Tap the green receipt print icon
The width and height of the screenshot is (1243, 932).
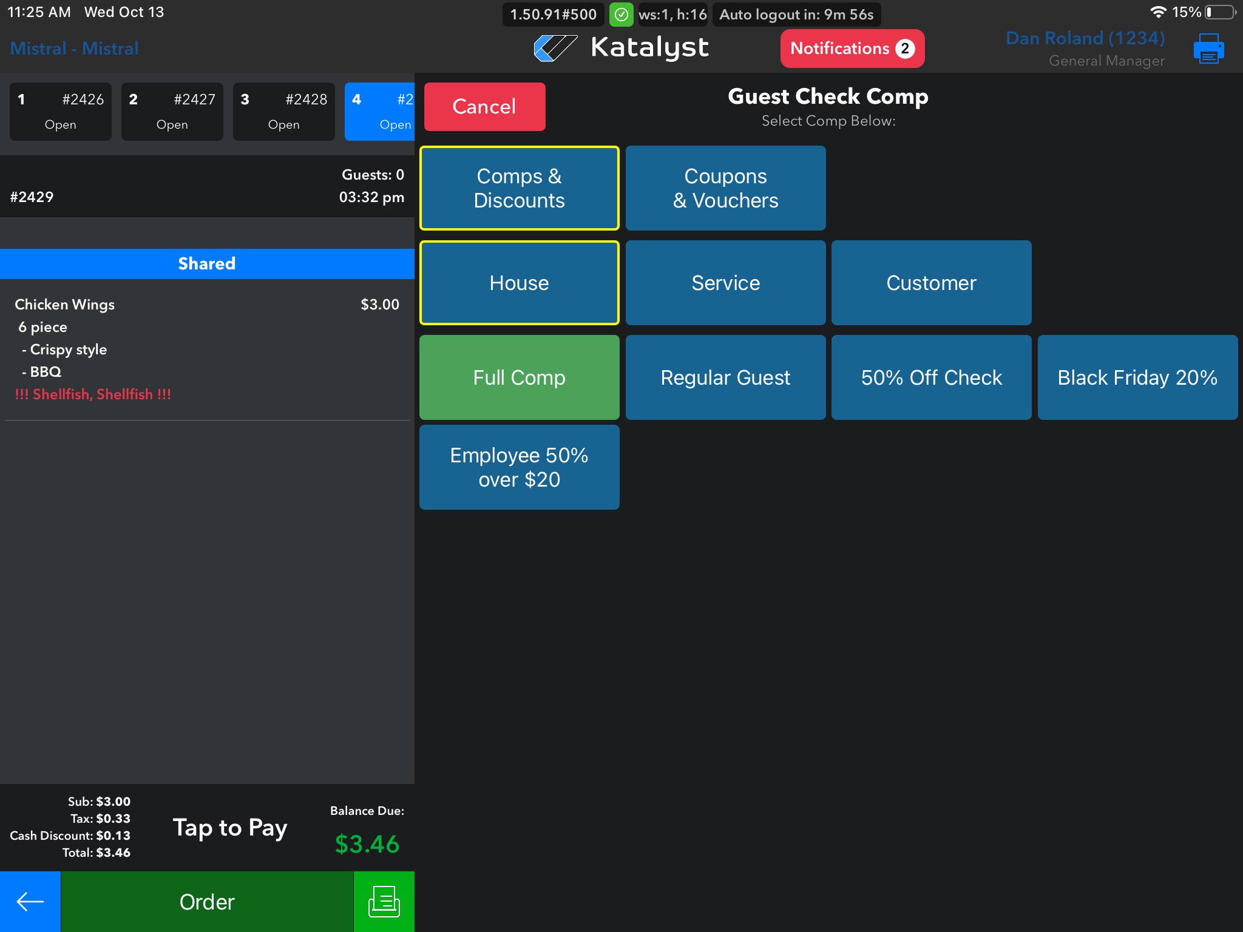point(384,902)
